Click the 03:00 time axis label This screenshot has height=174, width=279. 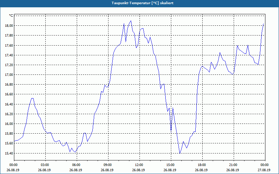coord(46,165)
